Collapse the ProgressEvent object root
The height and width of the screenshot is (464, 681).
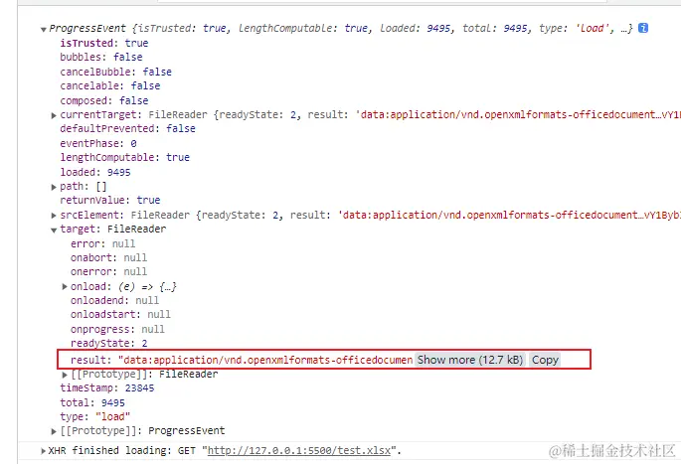(44, 30)
